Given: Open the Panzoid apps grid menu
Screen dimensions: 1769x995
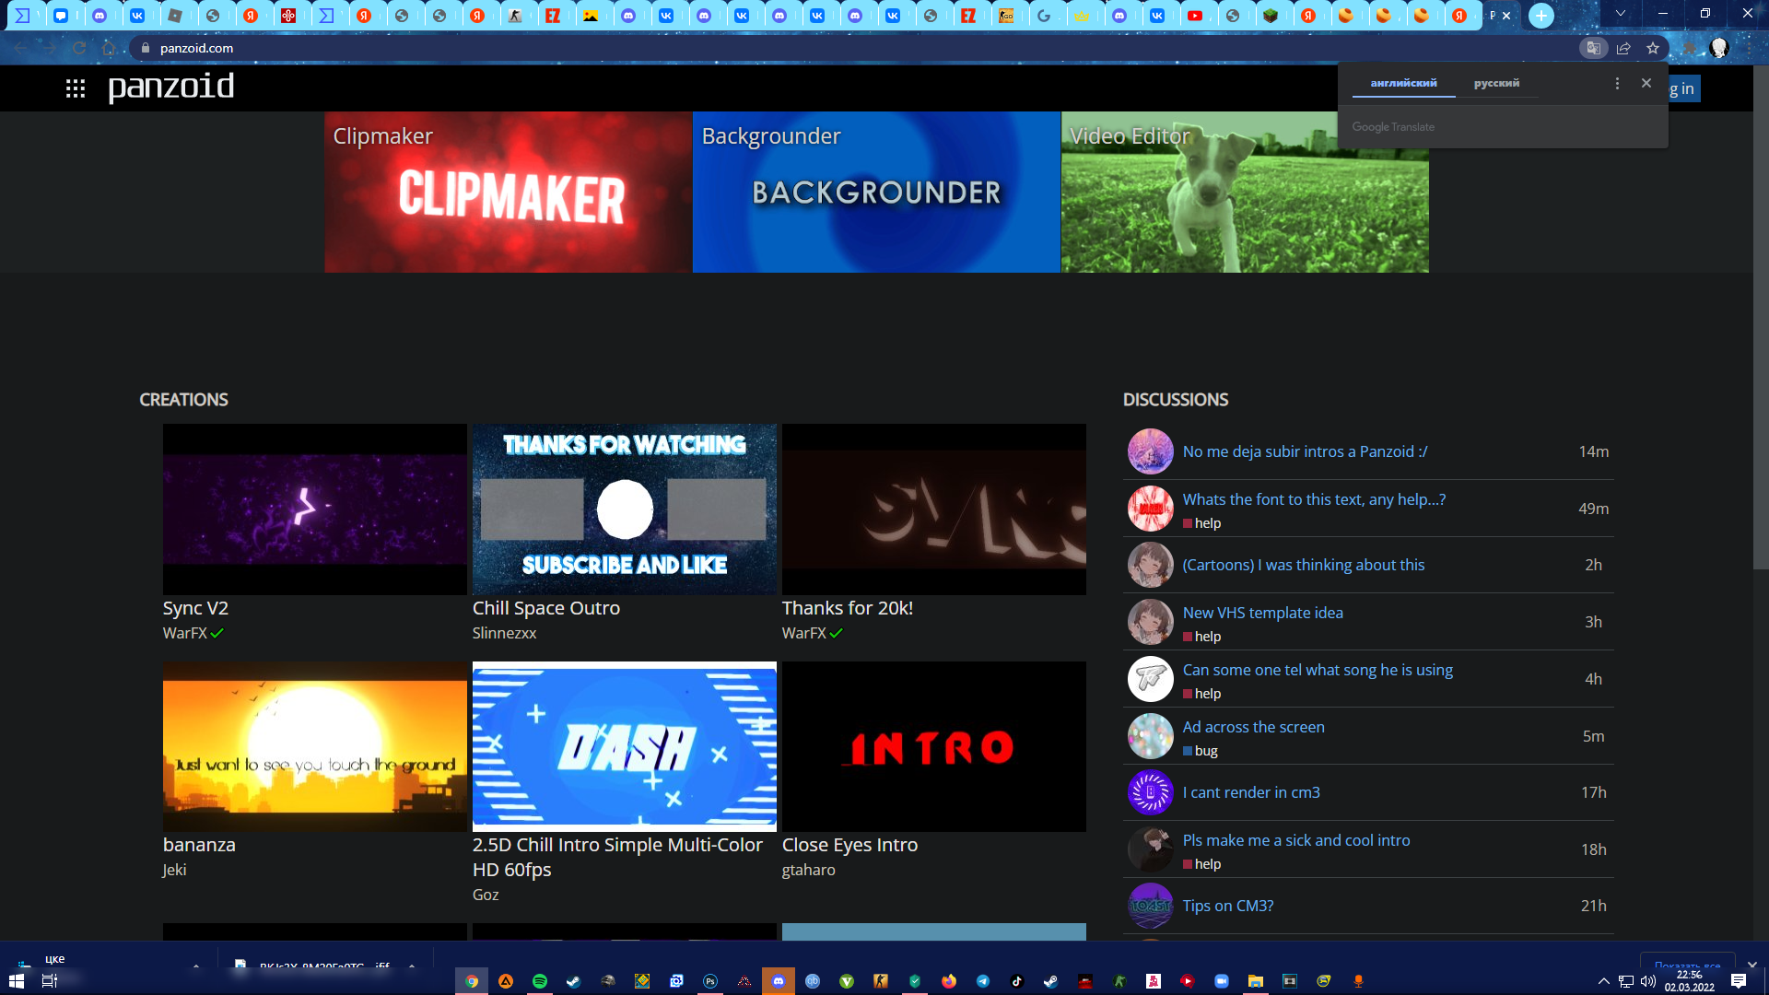Looking at the screenshot, I should pyautogui.click(x=76, y=88).
